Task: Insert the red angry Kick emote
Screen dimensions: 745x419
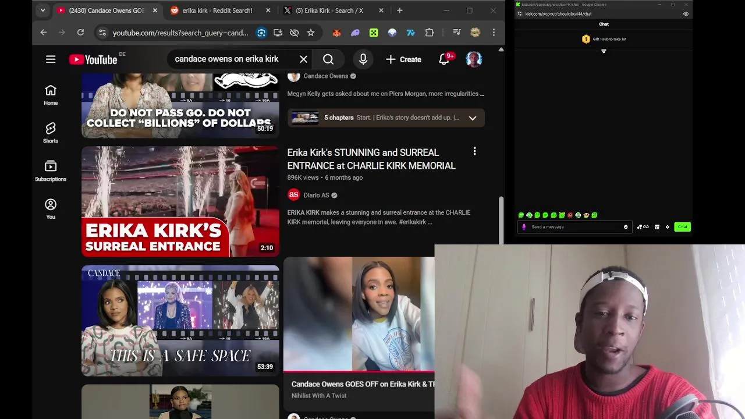Action: 570,215
